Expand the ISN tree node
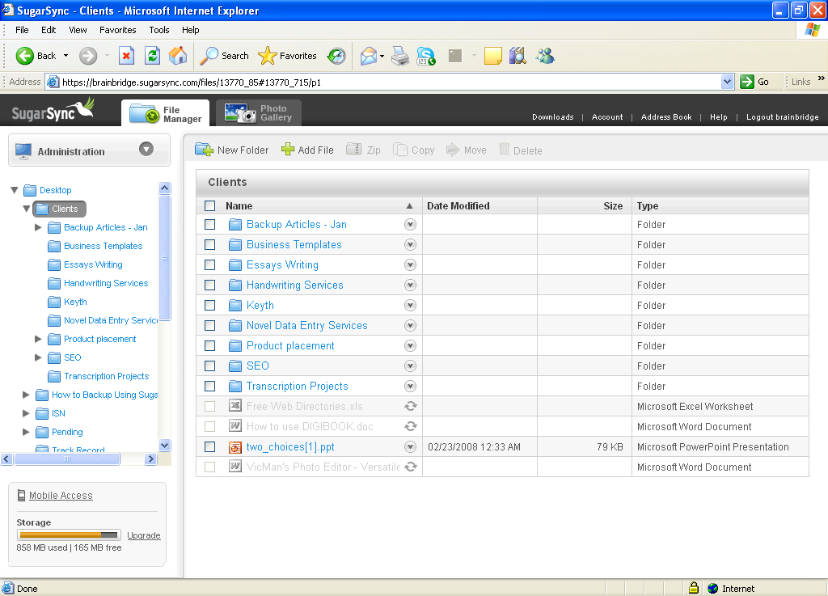The width and height of the screenshot is (828, 596). pos(26,413)
